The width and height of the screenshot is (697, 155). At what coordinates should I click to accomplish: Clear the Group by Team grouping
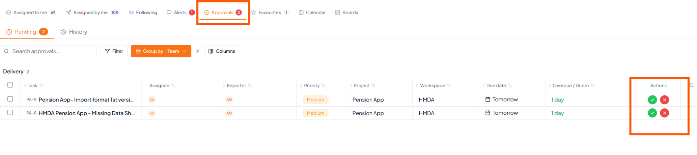(x=197, y=51)
